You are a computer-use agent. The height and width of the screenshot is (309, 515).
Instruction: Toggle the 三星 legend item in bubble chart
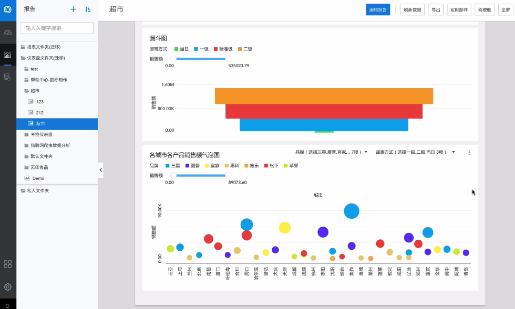(x=174, y=165)
